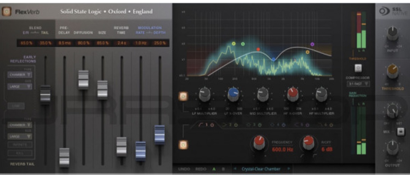Go to previous preset with left arrow
The height and width of the screenshot is (175, 410).
click(x=235, y=169)
